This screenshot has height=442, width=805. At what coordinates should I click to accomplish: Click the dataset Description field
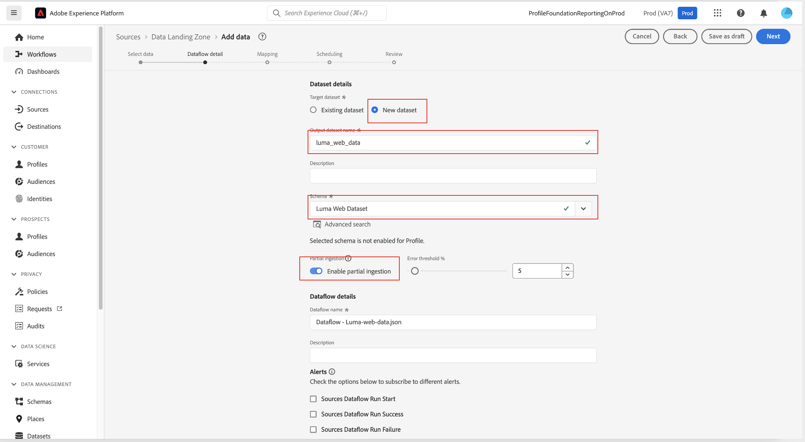[453, 176]
